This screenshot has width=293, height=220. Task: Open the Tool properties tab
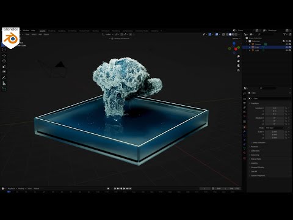pos(245,94)
